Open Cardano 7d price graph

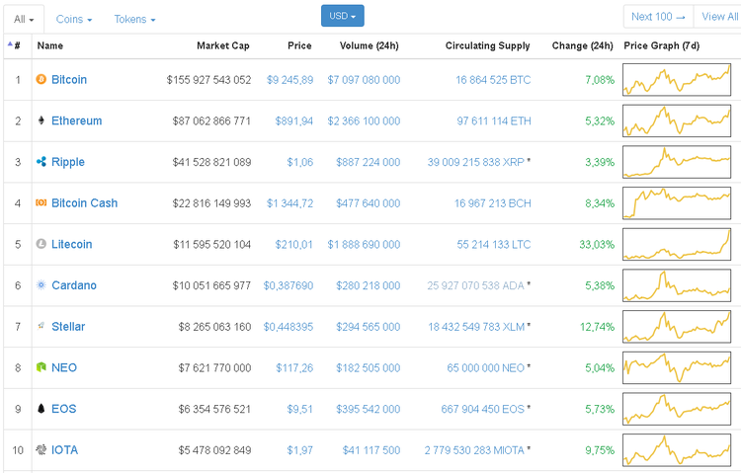[677, 285]
